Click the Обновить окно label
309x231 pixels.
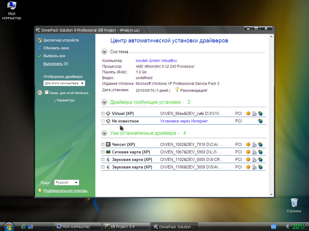click(x=56, y=48)
